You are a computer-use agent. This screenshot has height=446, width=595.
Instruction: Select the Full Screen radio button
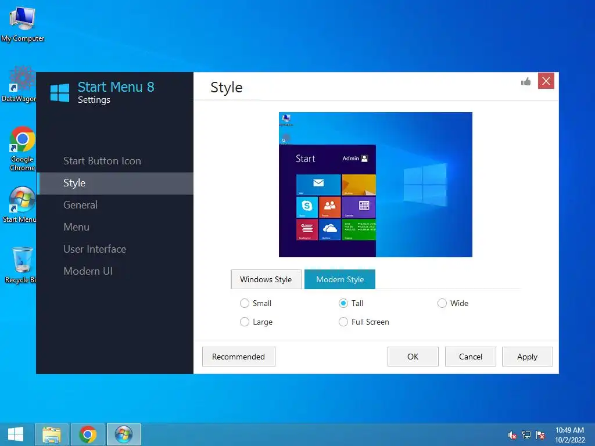(x=343, y=322)
